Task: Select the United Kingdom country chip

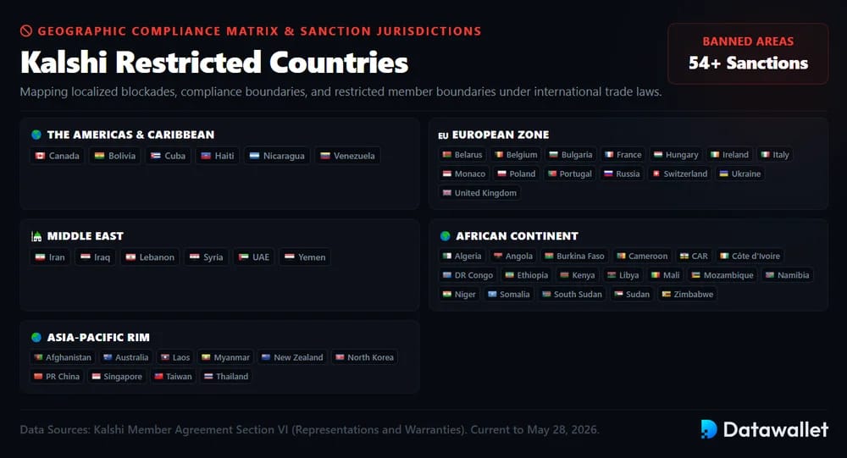Action: [x=479, y=193]
